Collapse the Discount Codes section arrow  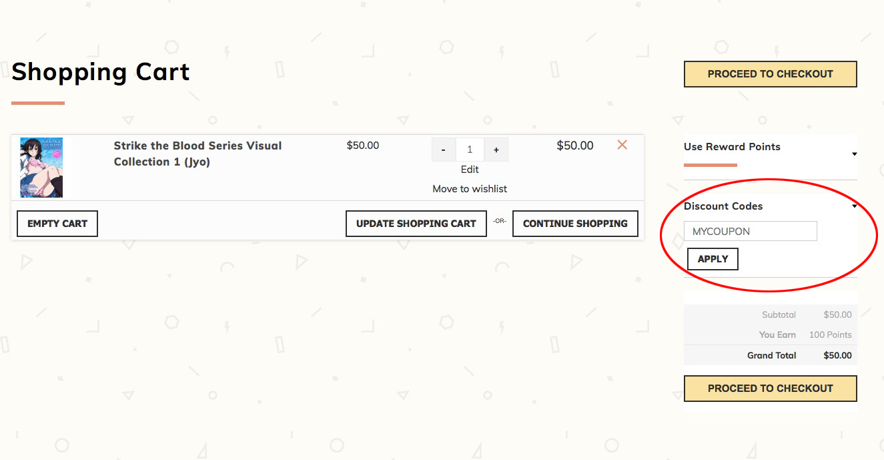[x=854, y=206]
